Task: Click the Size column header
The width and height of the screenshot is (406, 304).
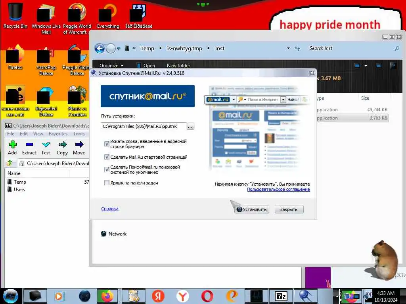Action: pyautogui.click(x=365, y=98)
